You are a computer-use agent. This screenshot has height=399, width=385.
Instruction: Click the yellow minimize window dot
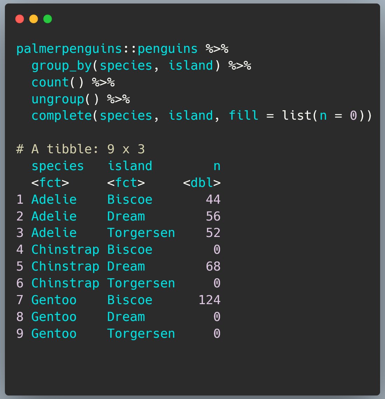click(34, 19)
